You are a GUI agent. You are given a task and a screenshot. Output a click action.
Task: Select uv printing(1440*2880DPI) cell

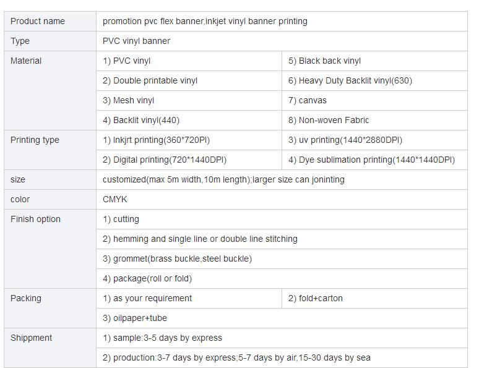click(374, 140)
